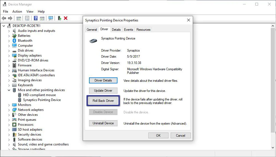The image size is (276, 157).
Task: Click the Firmware chip icon
Action: 14,65
